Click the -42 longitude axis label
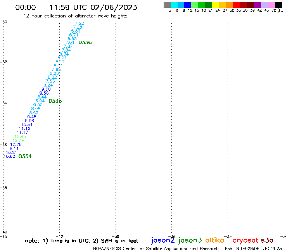Image resolution: width=287 pixels, height=252 pixels. 59,236
